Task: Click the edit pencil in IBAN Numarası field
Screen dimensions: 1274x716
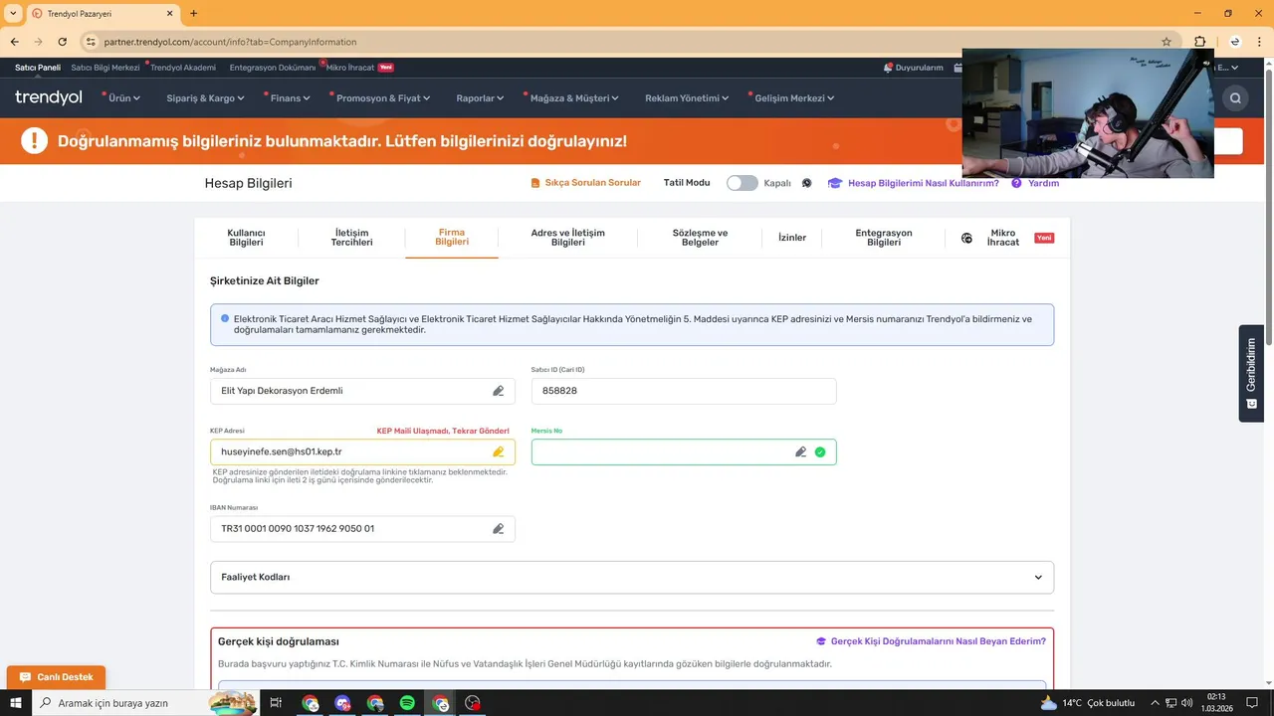Action: [499, 529]
